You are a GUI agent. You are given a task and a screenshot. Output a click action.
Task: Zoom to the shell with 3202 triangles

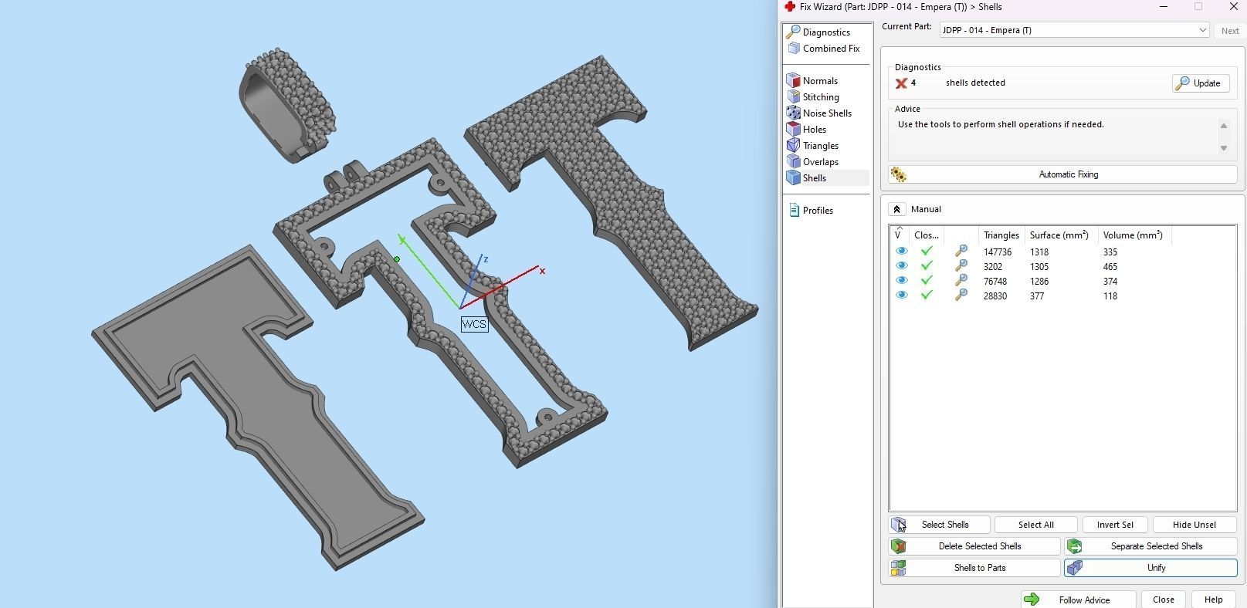pos(961,266)
